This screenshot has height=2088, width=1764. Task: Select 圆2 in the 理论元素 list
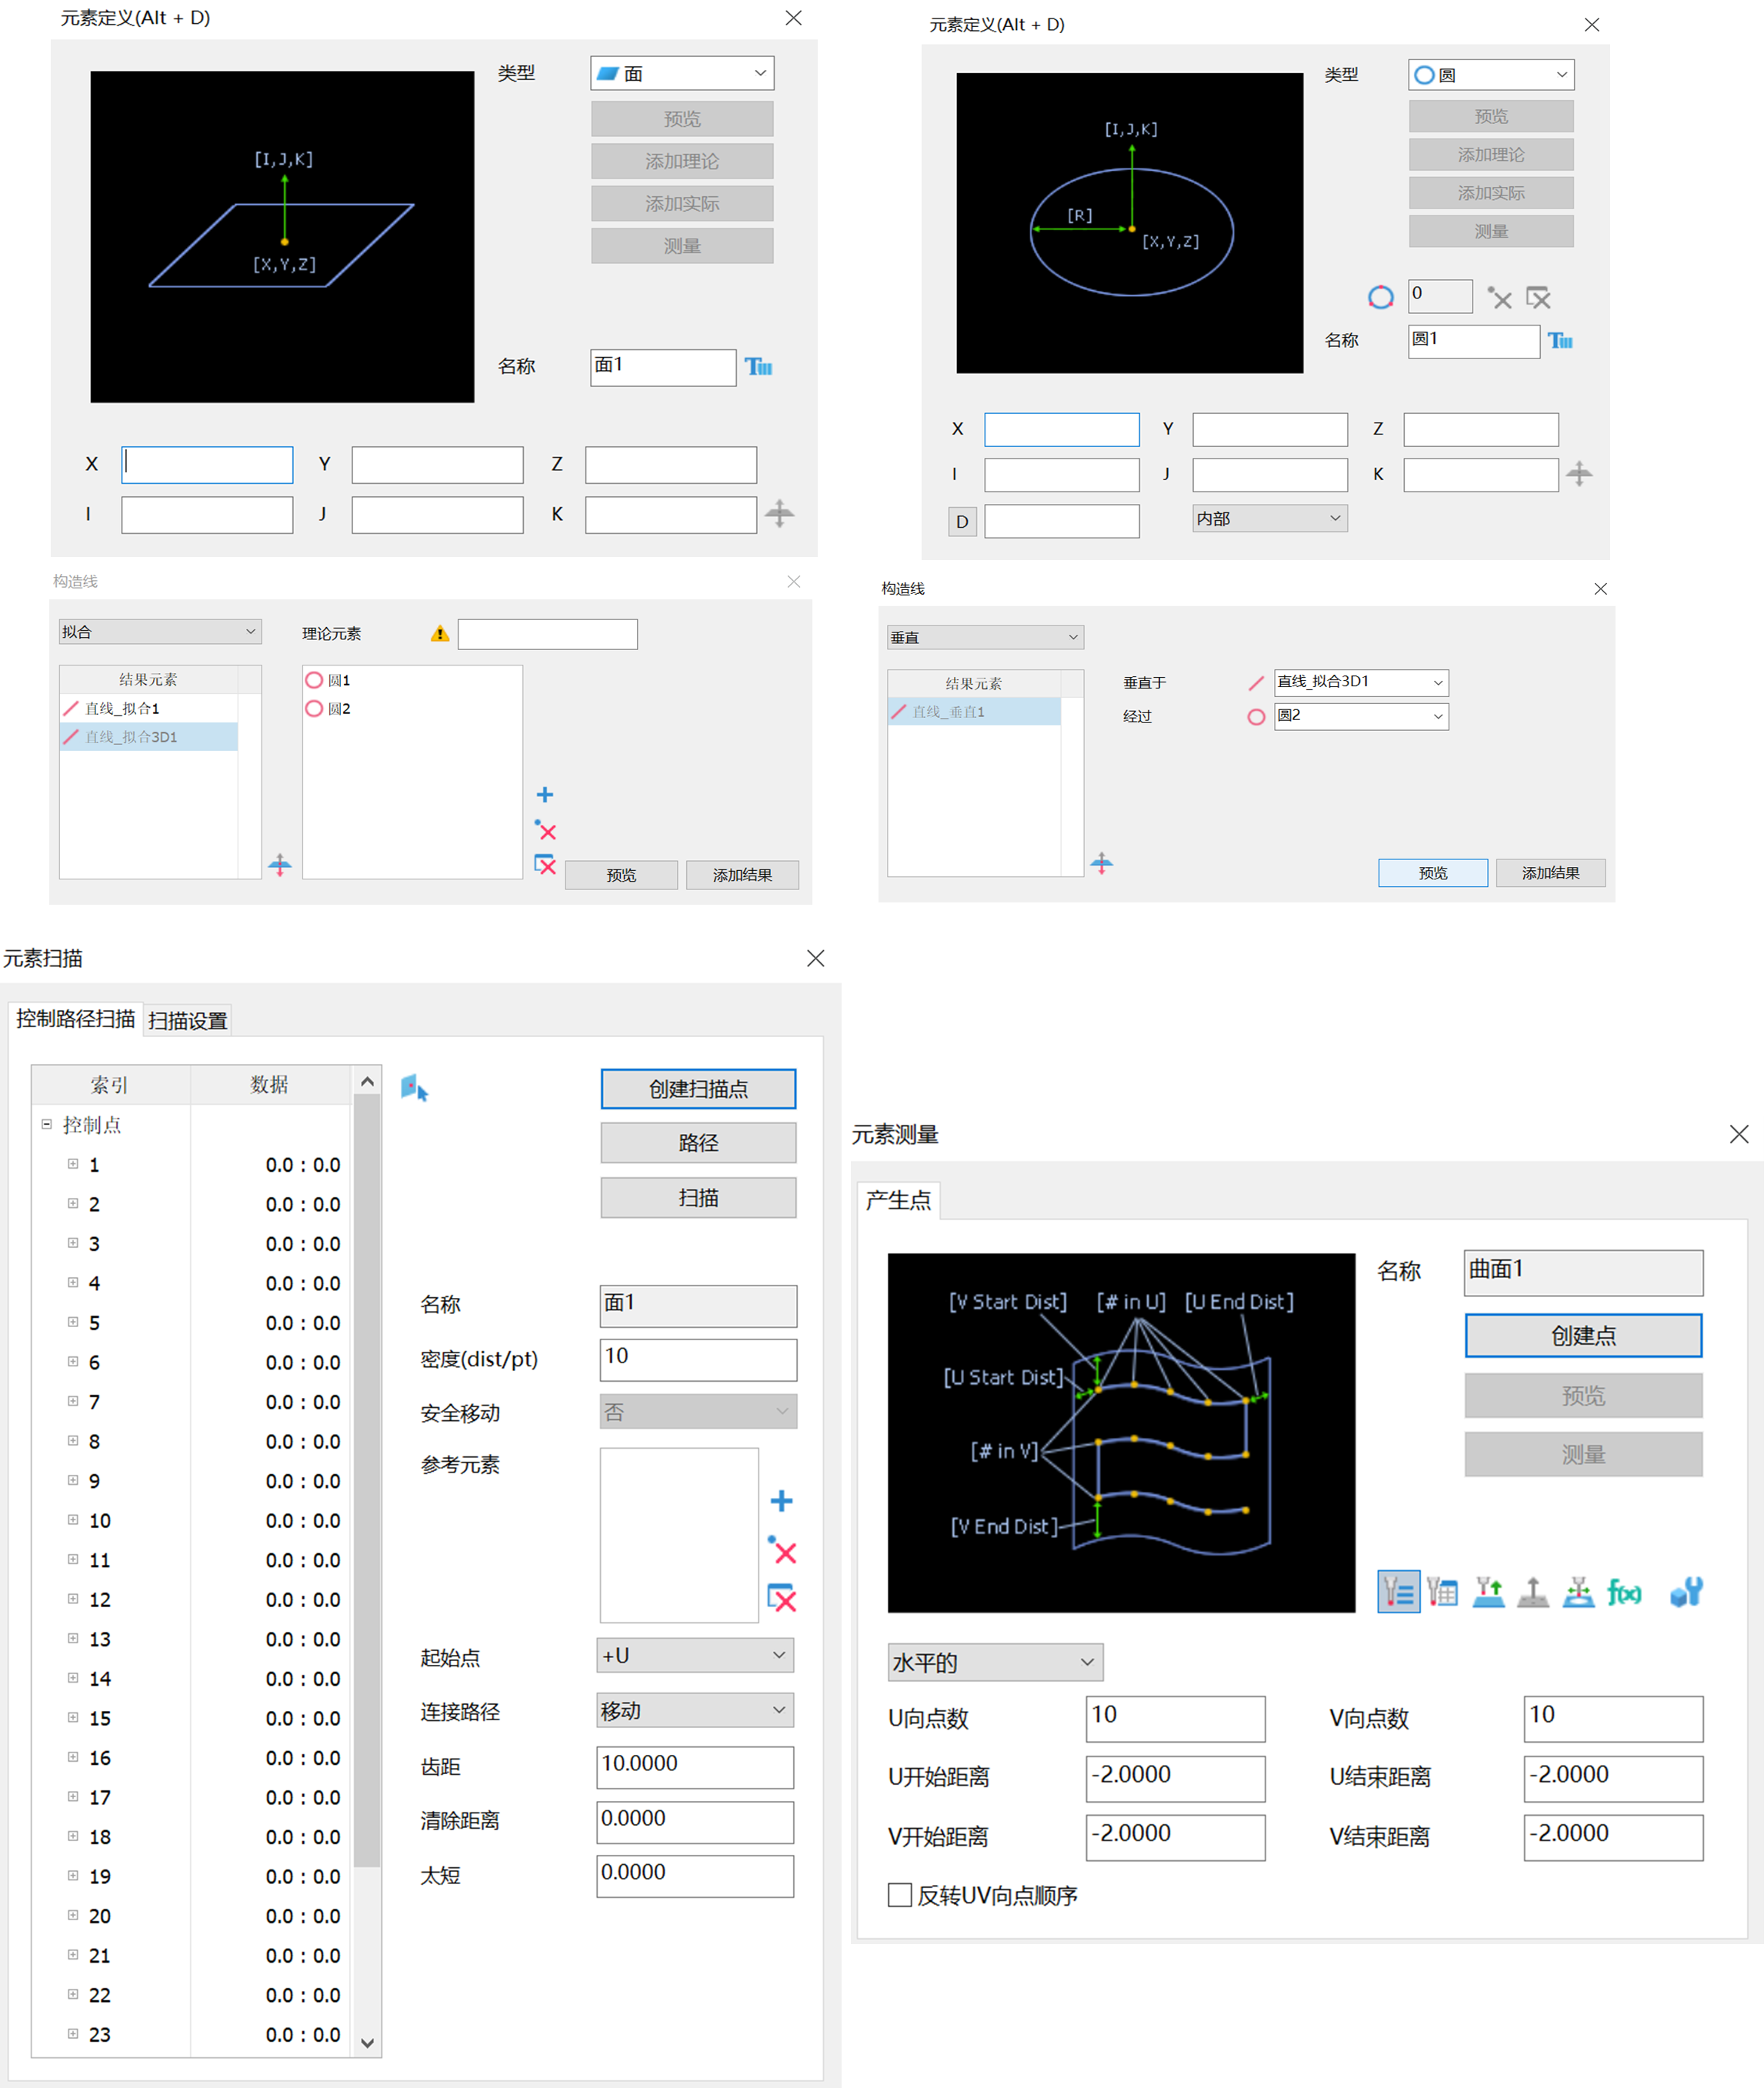[x=338, y=709]
